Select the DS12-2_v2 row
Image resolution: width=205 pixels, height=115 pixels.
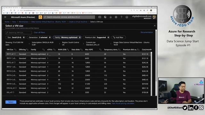pyautogui.click(x=78, y=71)
